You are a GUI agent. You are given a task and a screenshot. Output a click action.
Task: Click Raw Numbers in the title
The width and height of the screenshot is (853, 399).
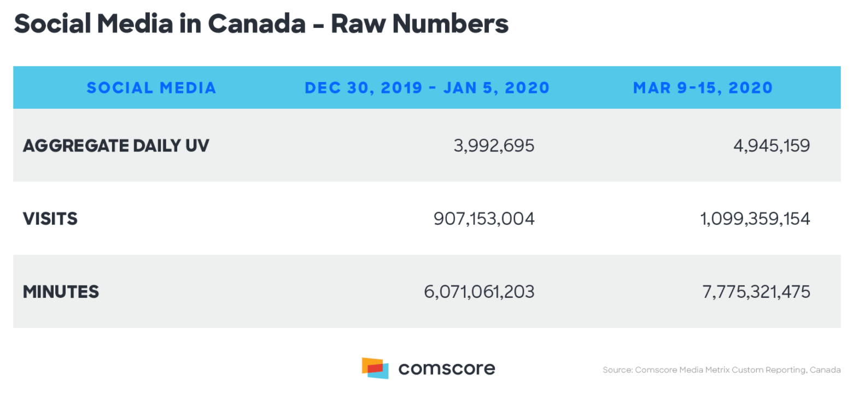(420, 24)
